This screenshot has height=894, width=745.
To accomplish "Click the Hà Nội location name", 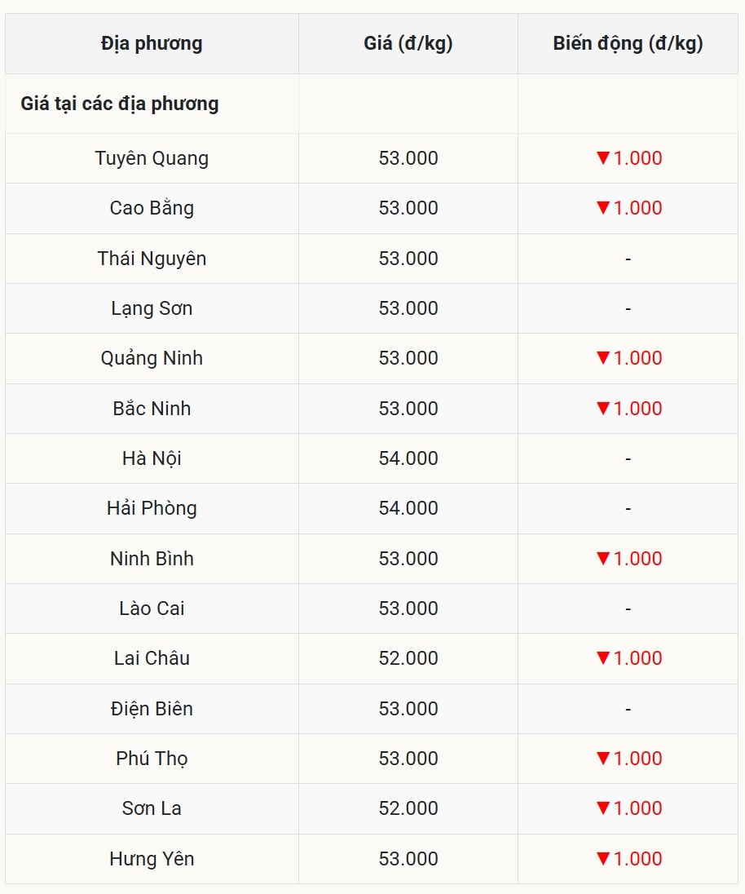I will pos(152,458).
